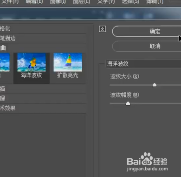181x177 pixels.
Task: Open the 编辑(E) menu
Action: [x=34, y=2]
